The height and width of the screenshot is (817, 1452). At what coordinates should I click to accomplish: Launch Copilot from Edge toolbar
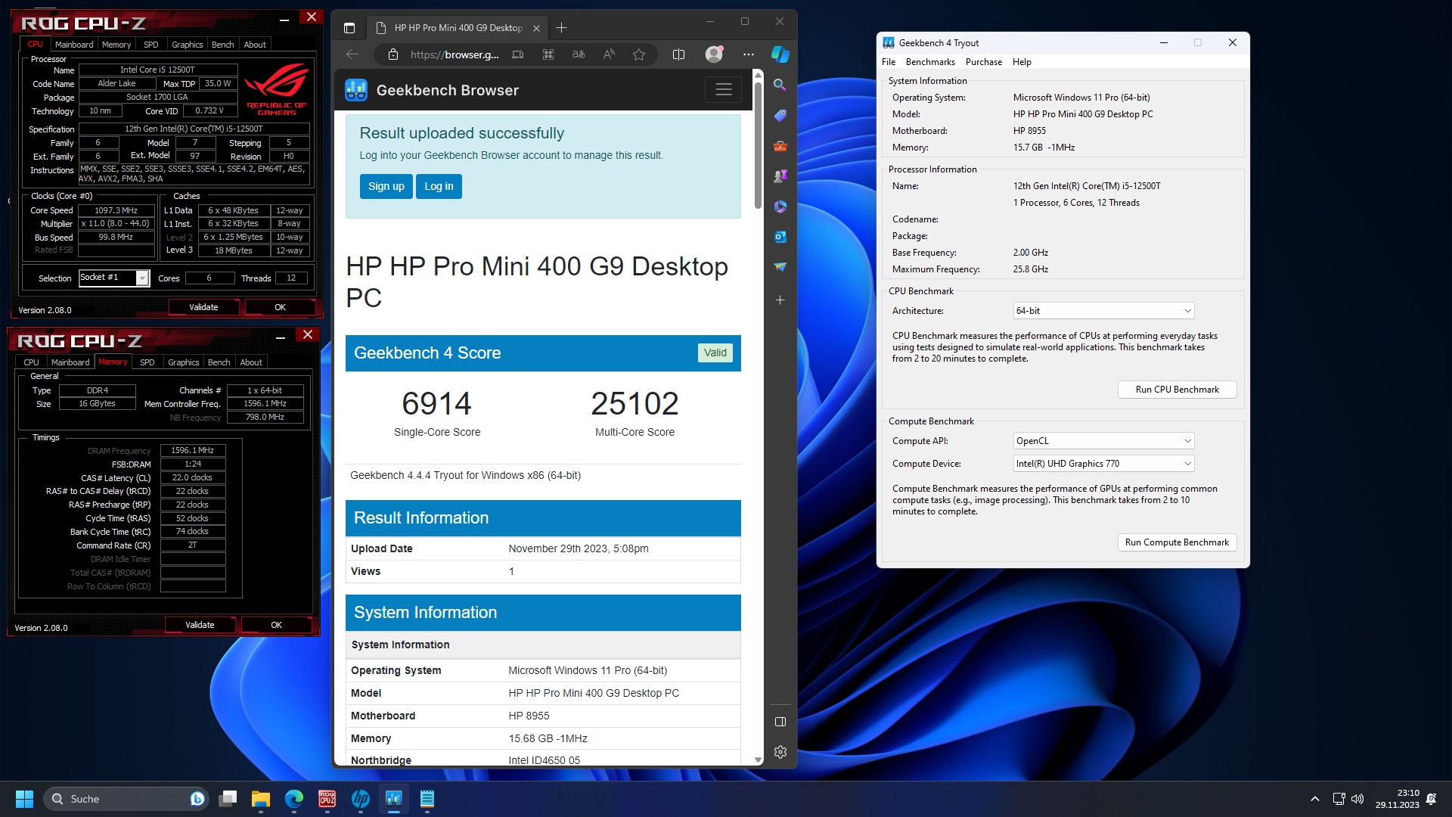[x=780, y=54]
